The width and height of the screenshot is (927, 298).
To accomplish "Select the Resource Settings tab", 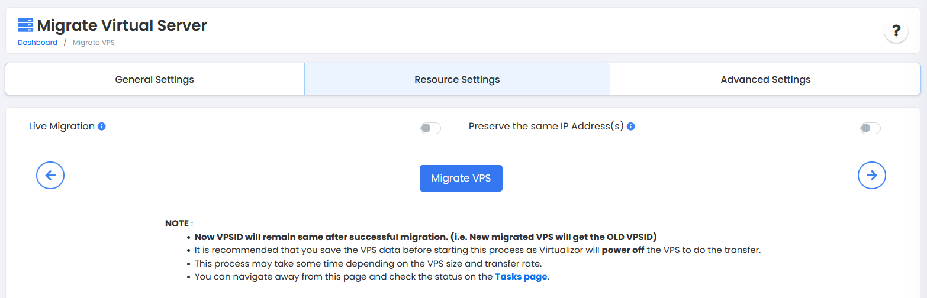I will click(x=457, y=79).
